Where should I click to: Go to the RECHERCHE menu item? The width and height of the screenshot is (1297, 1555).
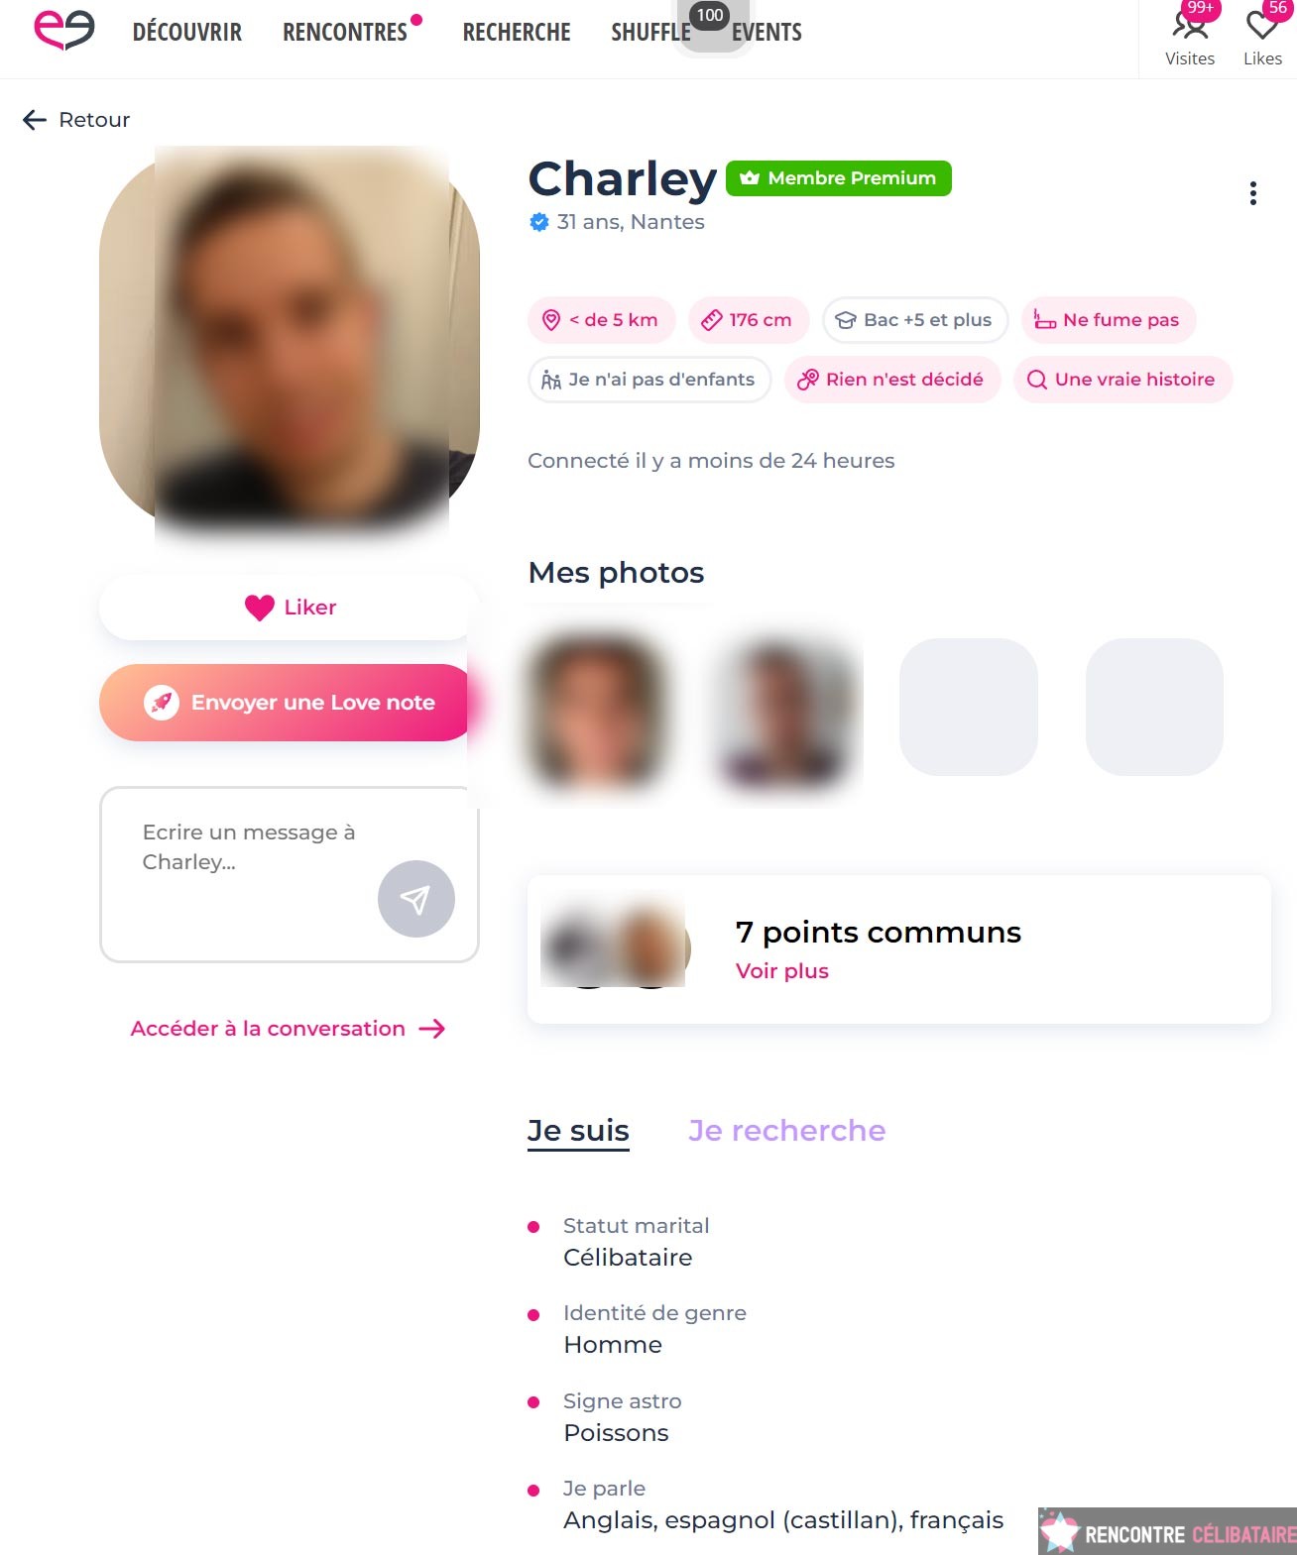[517, 33]
